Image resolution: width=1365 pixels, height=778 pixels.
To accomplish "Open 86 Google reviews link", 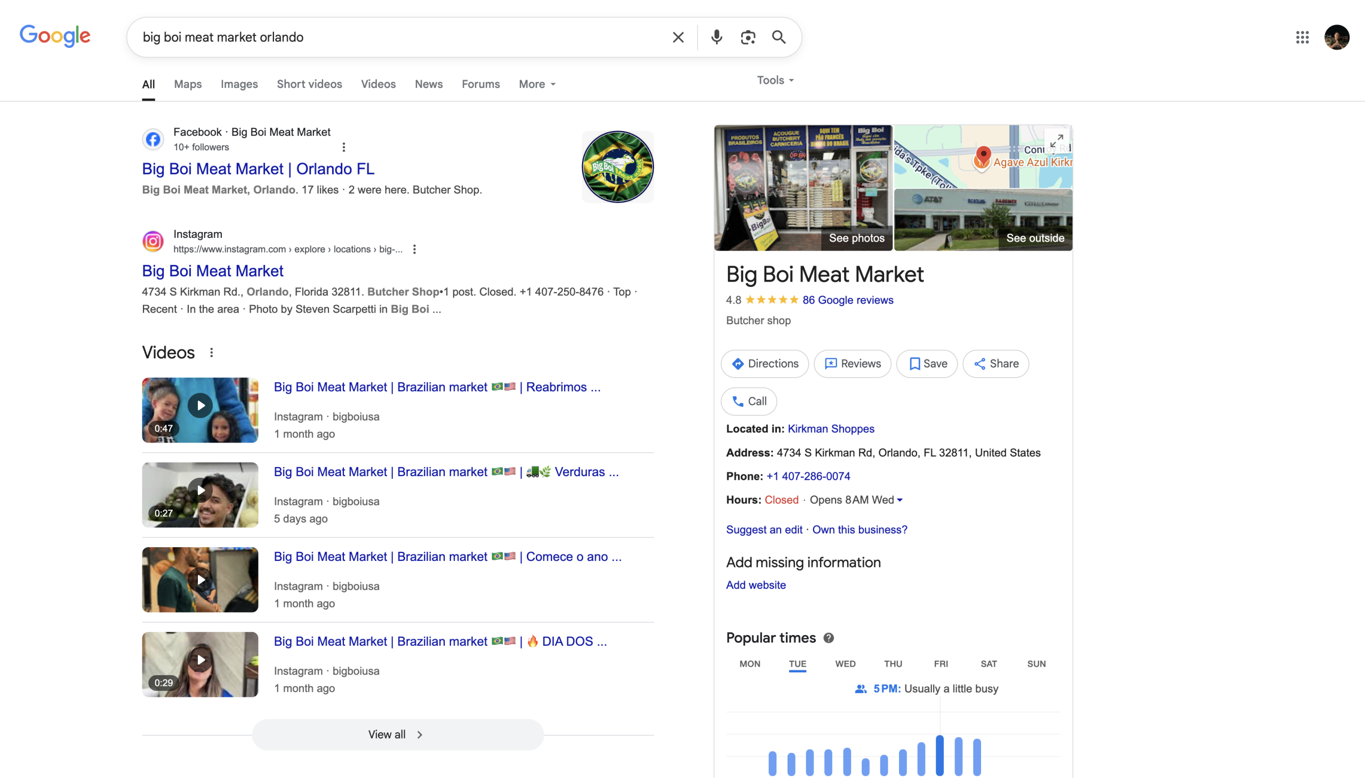I will tap(847, 300).
